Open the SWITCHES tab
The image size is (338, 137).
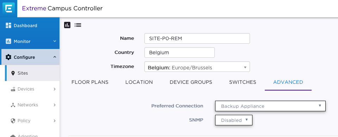[x=243, y=82]
